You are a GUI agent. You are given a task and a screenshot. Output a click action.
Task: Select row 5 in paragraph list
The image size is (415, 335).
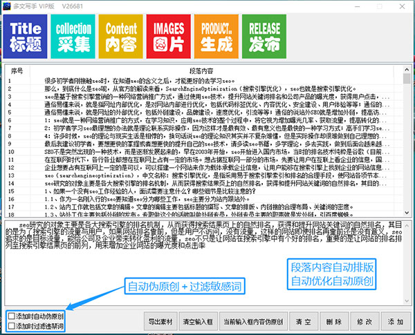[204, 113]
